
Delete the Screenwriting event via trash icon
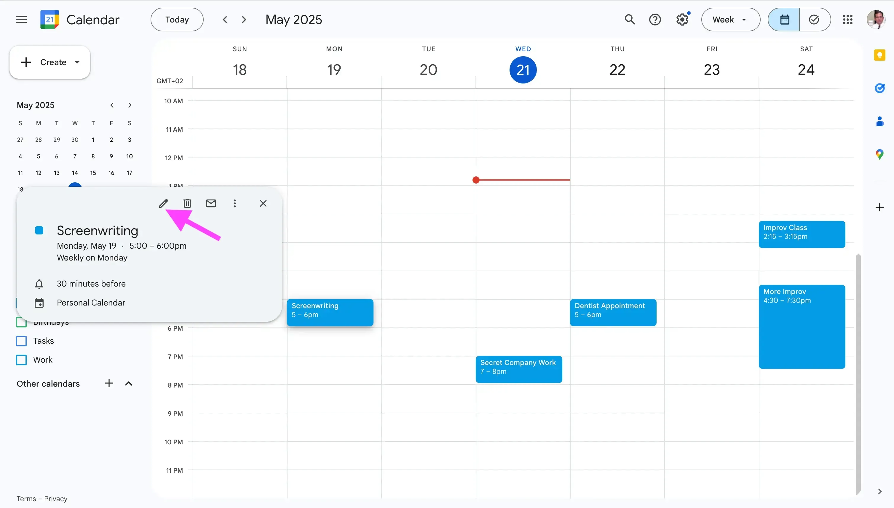[x=187, y=203]
